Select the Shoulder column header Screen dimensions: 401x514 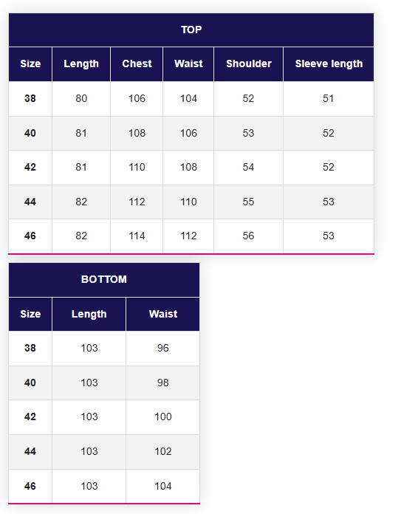coord(249,64)
